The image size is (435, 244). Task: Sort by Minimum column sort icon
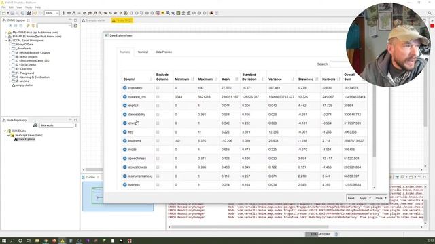(192, 79)
